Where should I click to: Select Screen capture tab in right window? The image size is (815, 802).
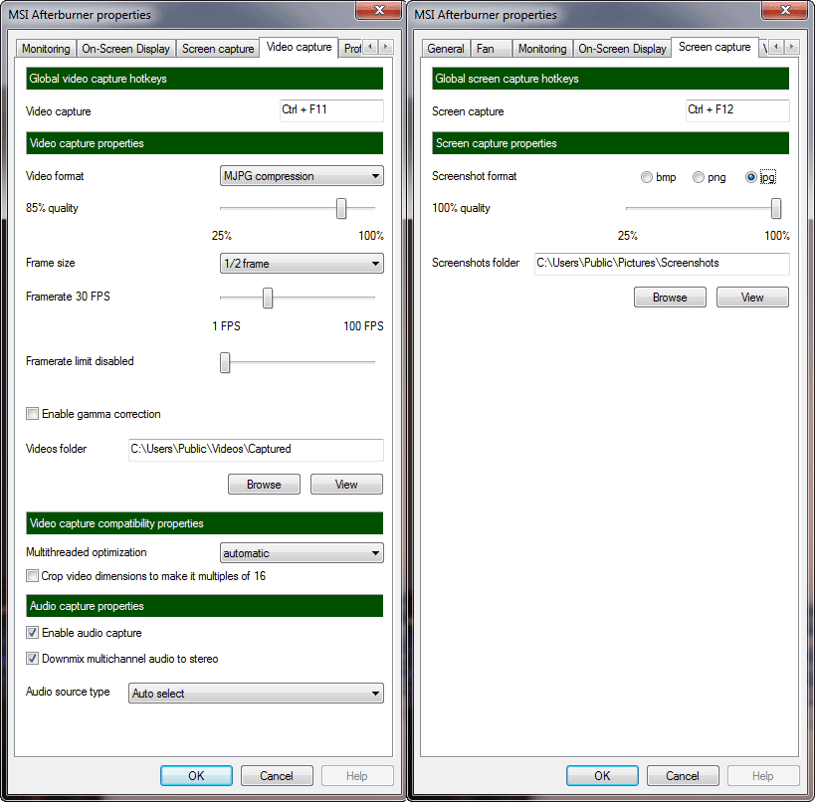[714, 47]
